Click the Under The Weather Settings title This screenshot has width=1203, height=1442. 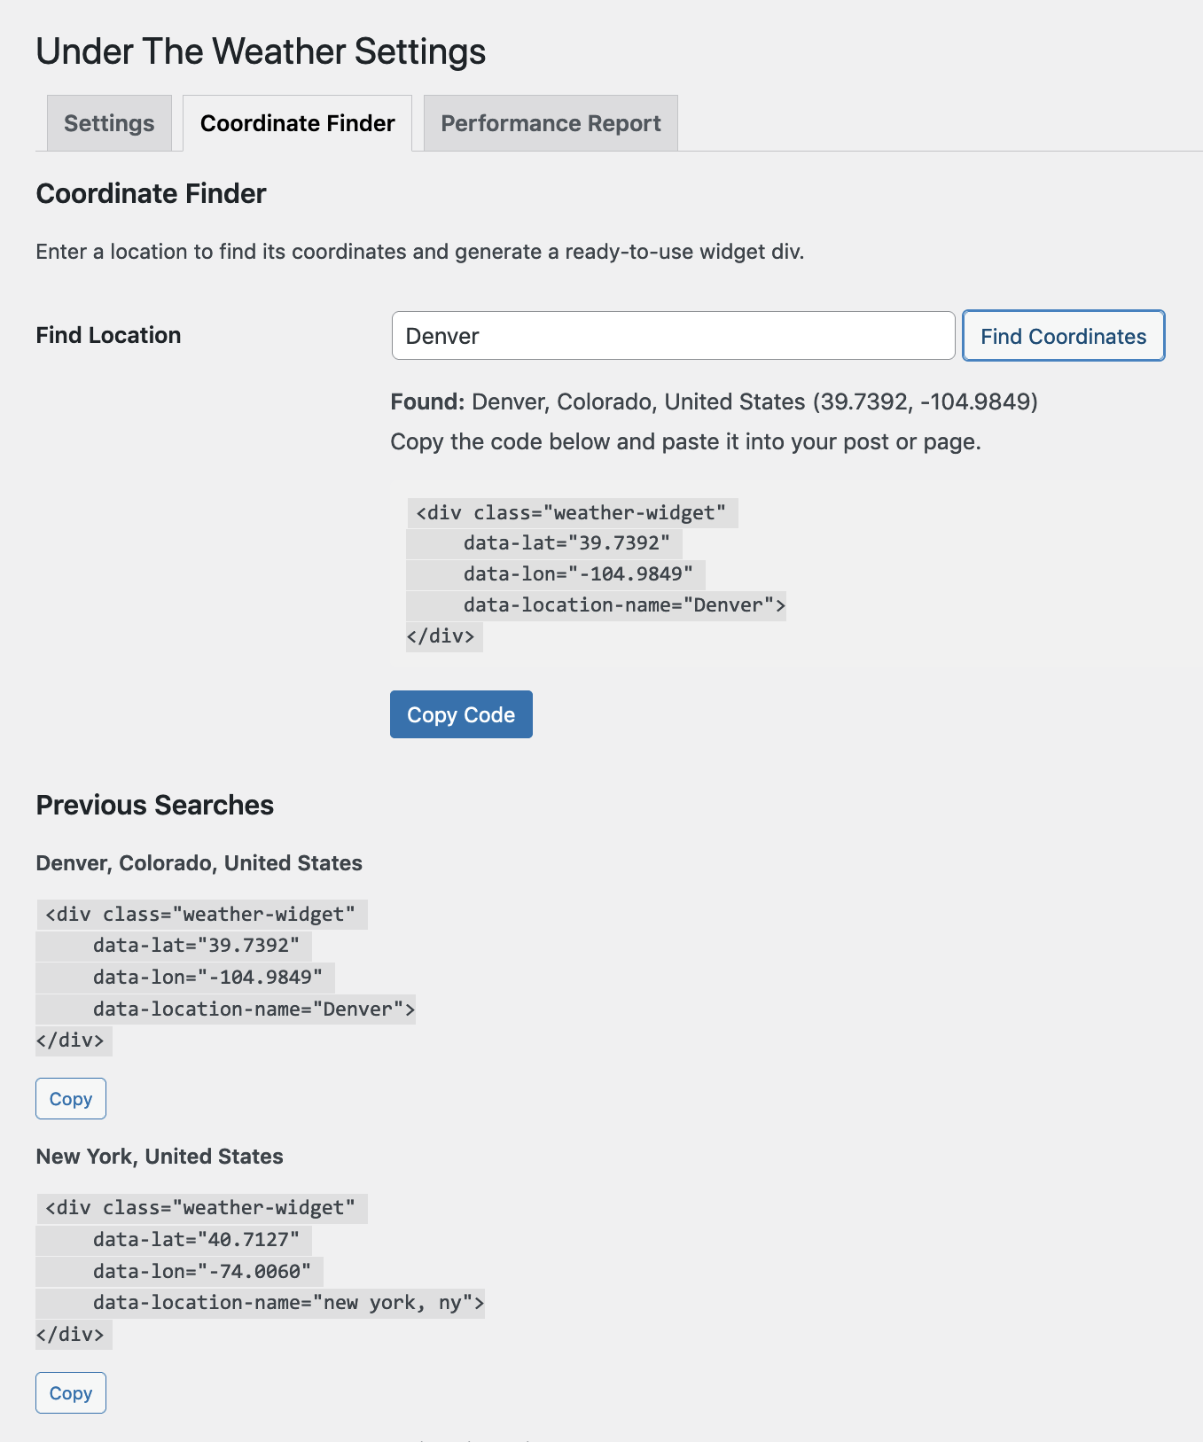[261, 51]
